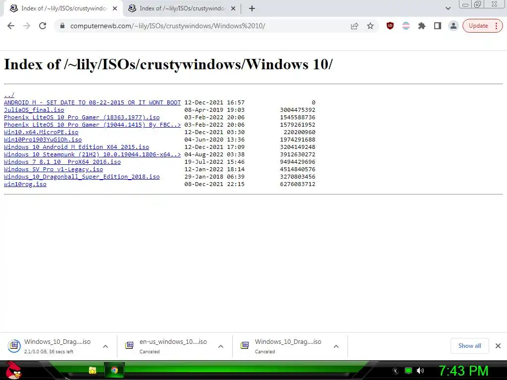Download Phoenix LiteOS 19044.1415 By FBC
Image resolution: width=507 pixels, height=380 pixels.
(x=92, y=125)
